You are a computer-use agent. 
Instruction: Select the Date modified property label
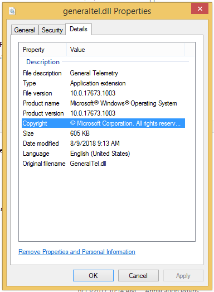coord(41,143)
